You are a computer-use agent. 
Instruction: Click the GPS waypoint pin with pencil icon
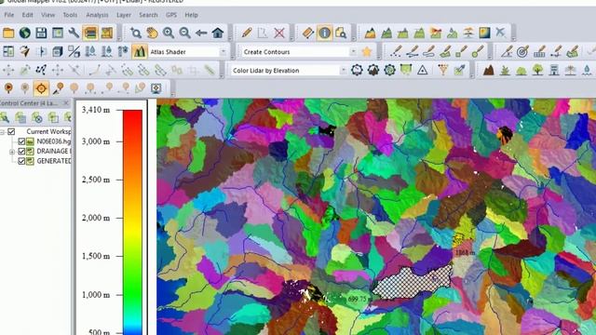[58, 88]
